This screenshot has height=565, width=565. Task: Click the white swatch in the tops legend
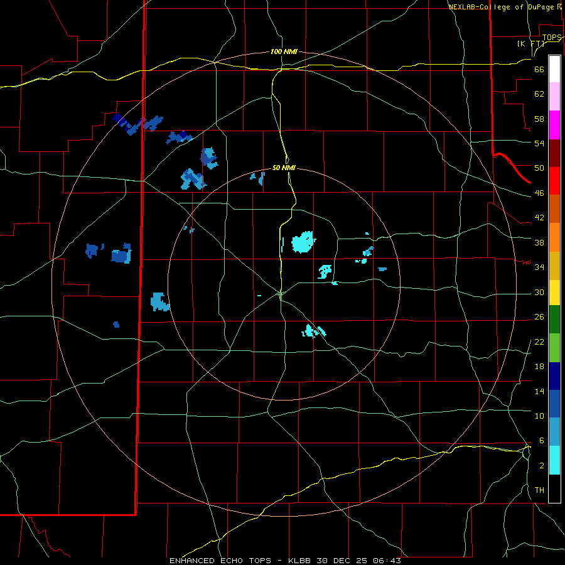554,69
